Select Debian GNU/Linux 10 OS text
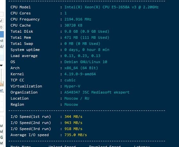 coord(86,62)
